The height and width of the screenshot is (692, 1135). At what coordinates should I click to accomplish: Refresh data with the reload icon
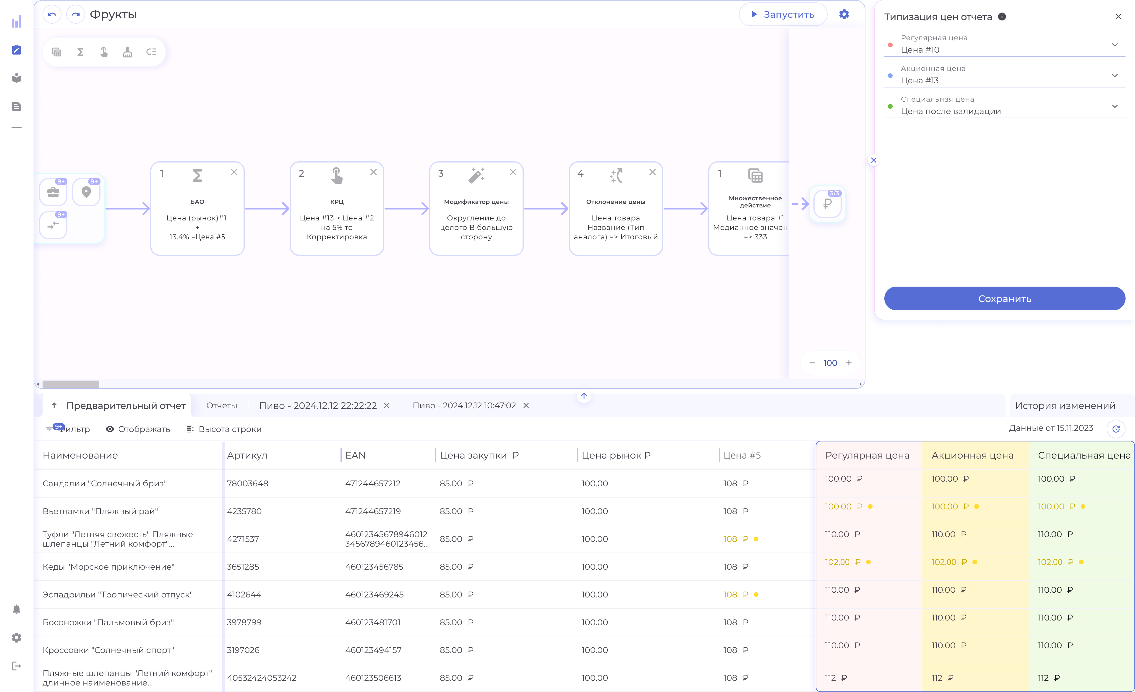(1116, 429)
